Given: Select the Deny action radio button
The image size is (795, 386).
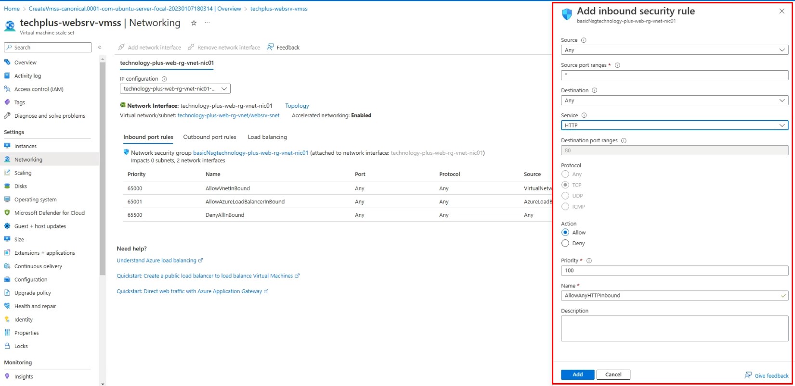Looking at the screenshot, I should (x=565, y=243).
